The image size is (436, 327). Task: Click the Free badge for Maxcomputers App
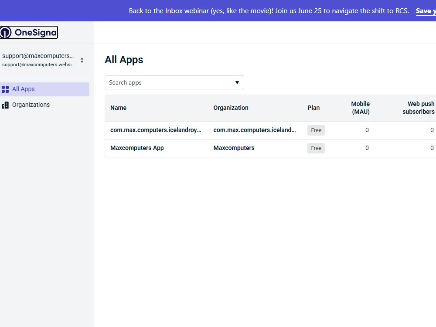(x=316, y=148)
